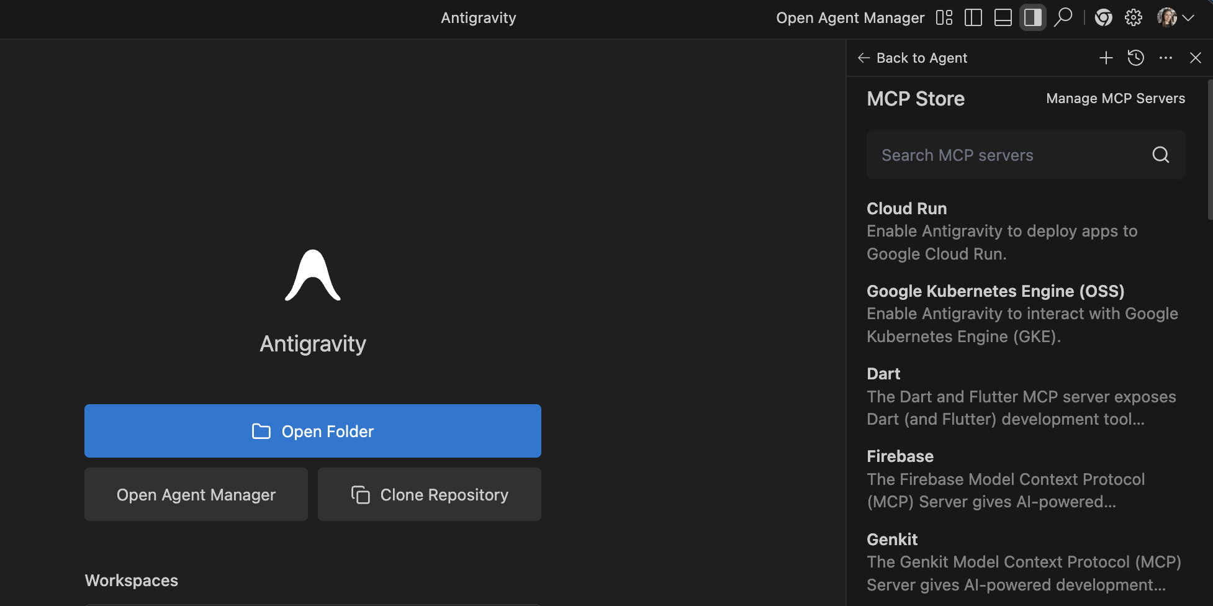Toggle the primary sidebar visibility
The height and width of the screenshot is (606, 1213).
973,17
